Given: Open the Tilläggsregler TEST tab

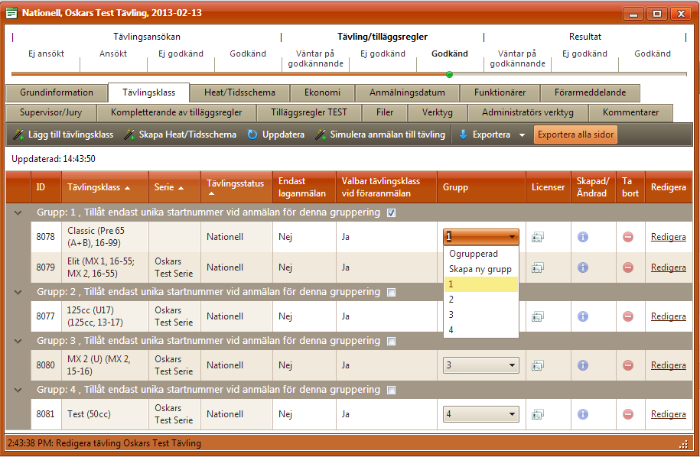Looking at the screenshot, I should (309, 113).
